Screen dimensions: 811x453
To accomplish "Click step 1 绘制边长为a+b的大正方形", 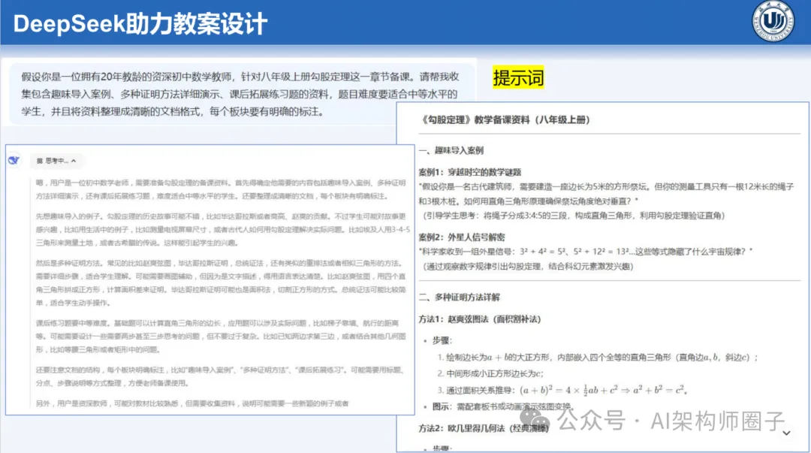I will [598, 358].
